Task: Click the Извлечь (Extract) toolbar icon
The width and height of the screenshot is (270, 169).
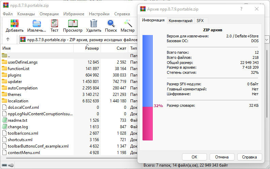Action: pyautogui.click(x=37, y=23)
